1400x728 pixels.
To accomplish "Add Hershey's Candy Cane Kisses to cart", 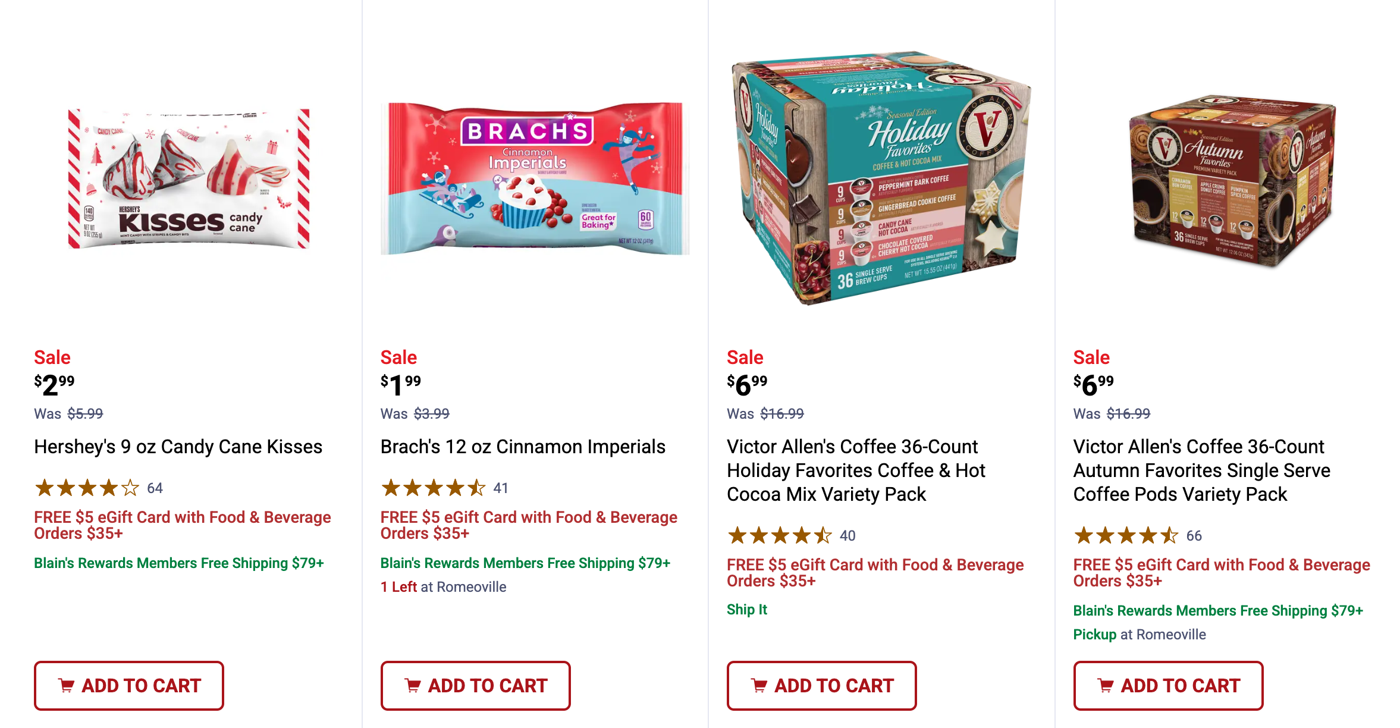I will (x=128, y=685).
